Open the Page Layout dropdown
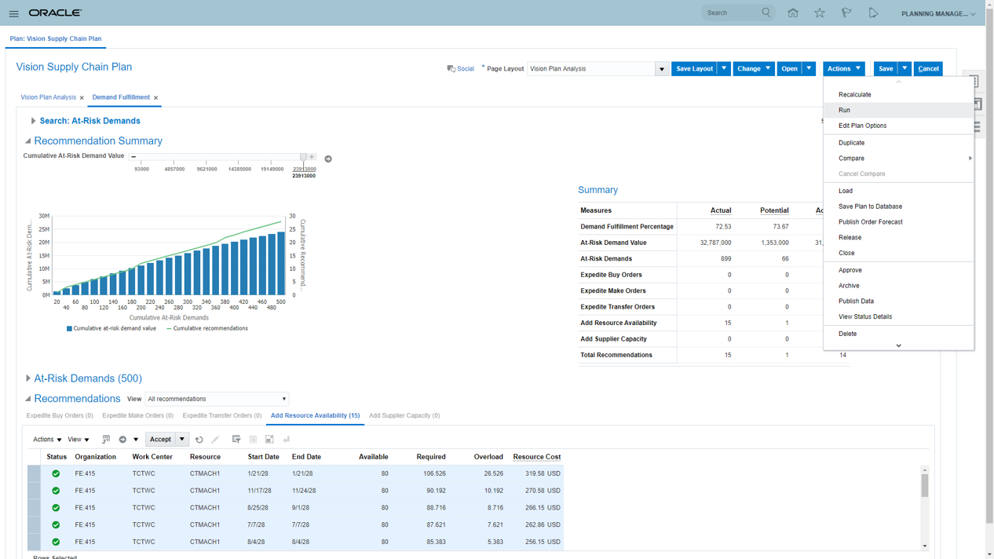Image resolution: width=994 pixels, height=559 pixels. click(x=661, y=69)
